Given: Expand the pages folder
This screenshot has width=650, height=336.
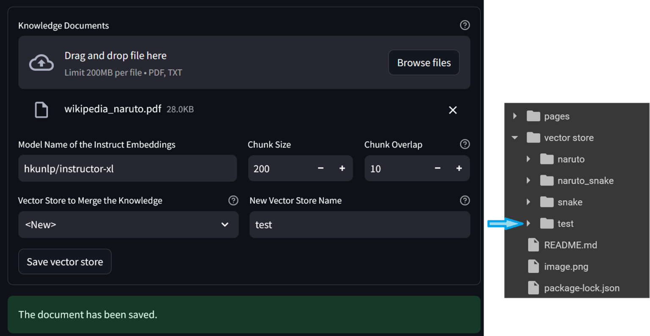Looking at the screenshot, I should pos(515,116).
